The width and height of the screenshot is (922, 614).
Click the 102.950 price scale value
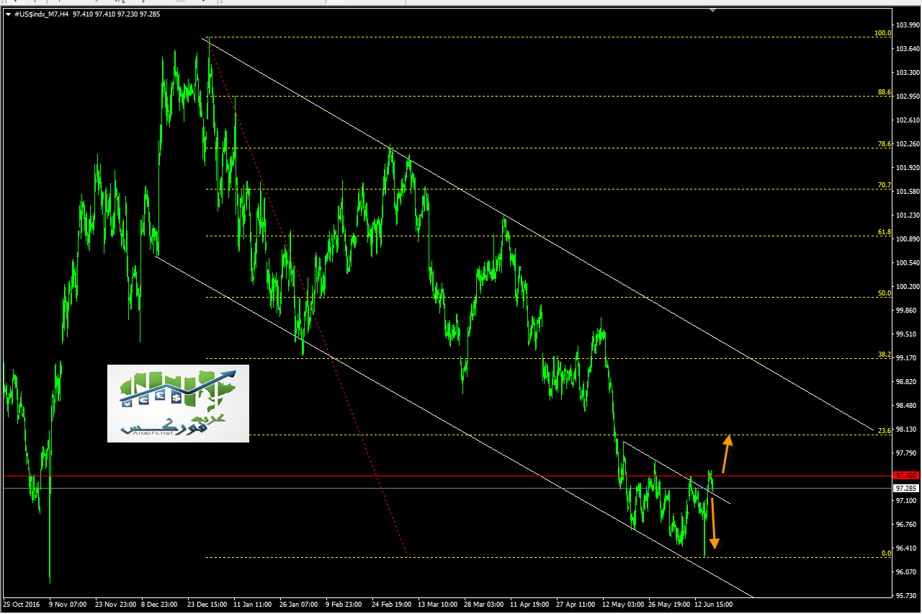tap(906, 97)
